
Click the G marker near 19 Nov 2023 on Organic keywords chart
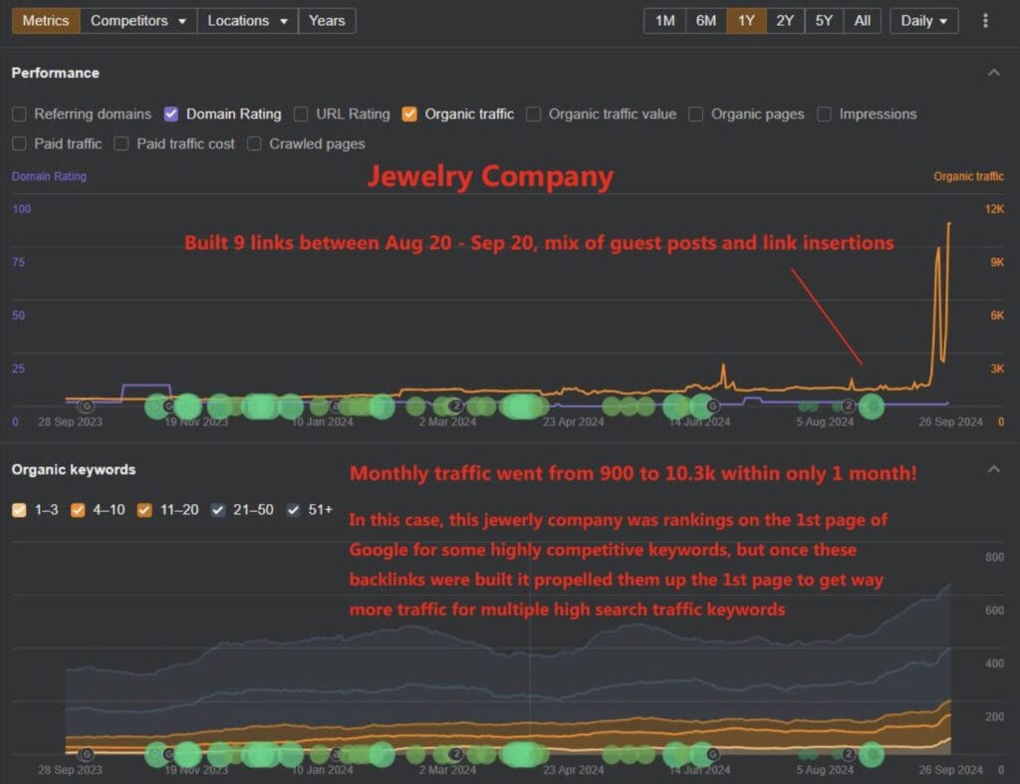pos(168,754)
